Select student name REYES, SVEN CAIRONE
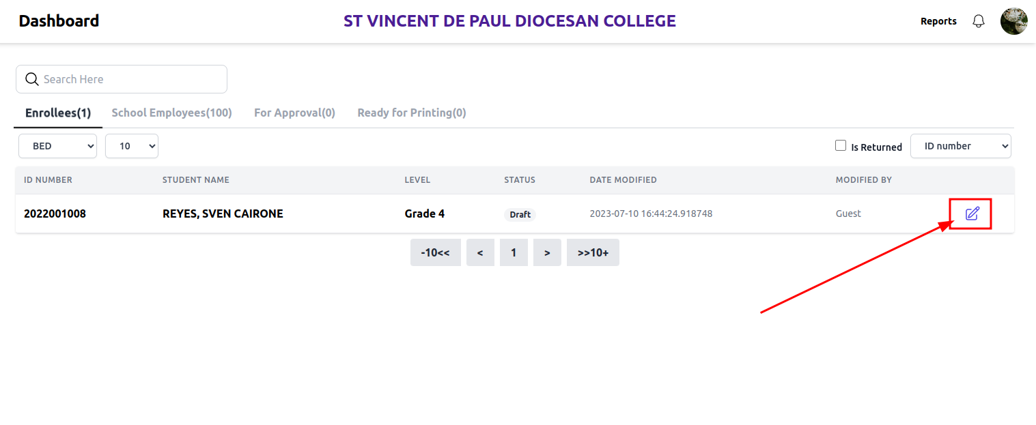This screenshot has width=1036, height=425. (223, 214)
